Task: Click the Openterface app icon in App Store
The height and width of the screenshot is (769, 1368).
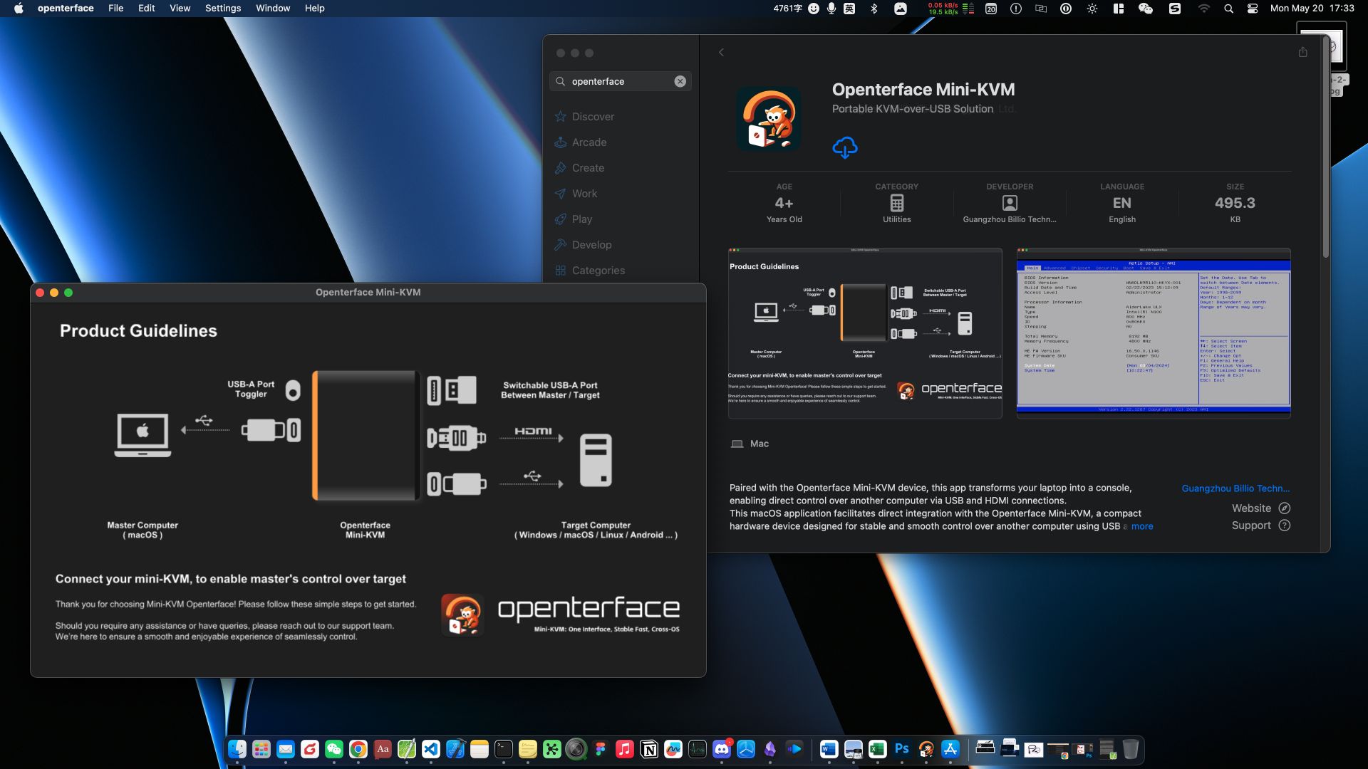Action: (768, 118)
